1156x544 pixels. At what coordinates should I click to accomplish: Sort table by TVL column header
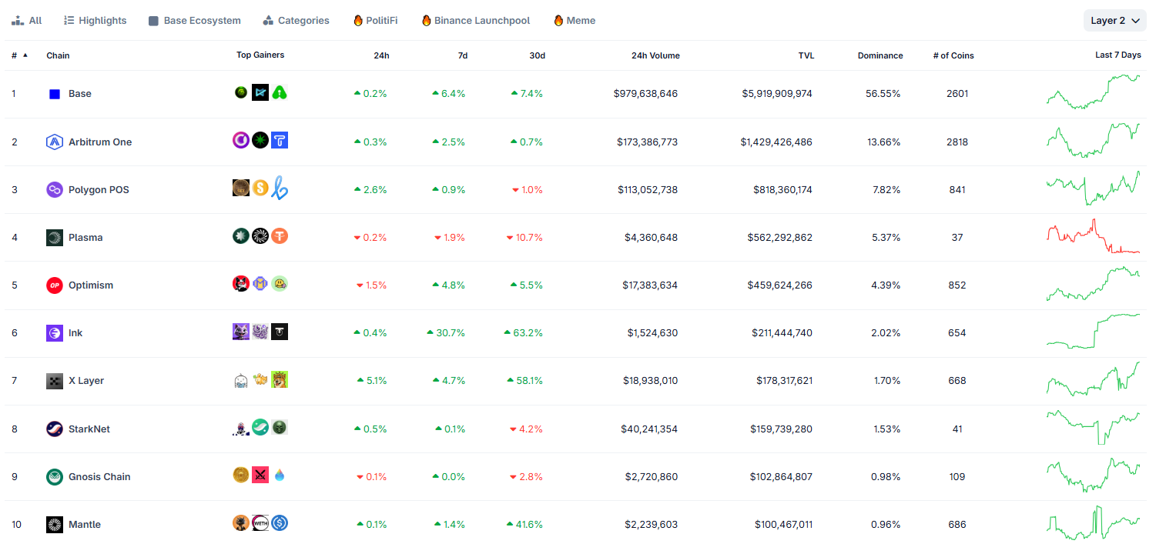806,55
